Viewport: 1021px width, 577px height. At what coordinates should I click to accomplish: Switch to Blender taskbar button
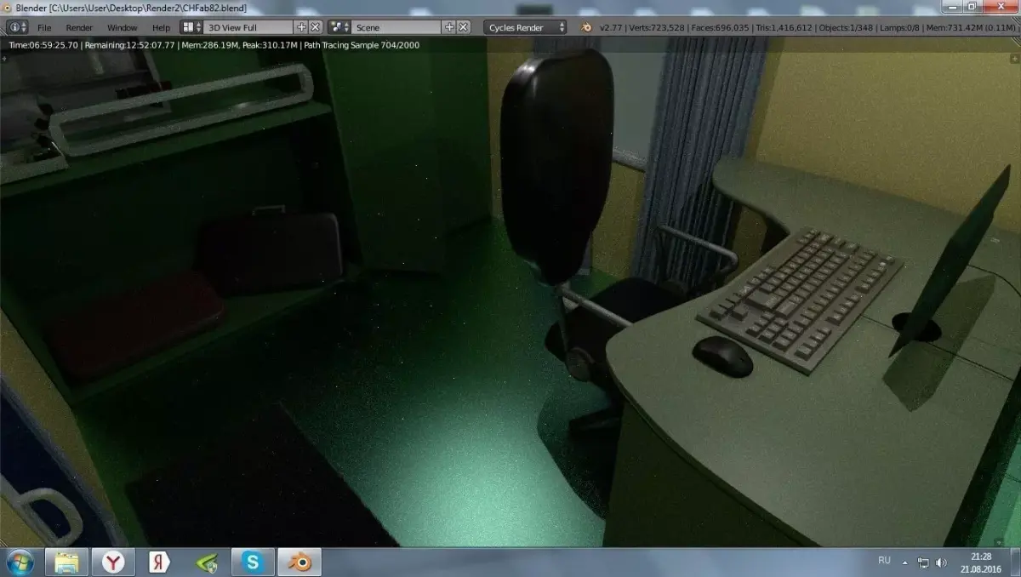coord(299,562)
